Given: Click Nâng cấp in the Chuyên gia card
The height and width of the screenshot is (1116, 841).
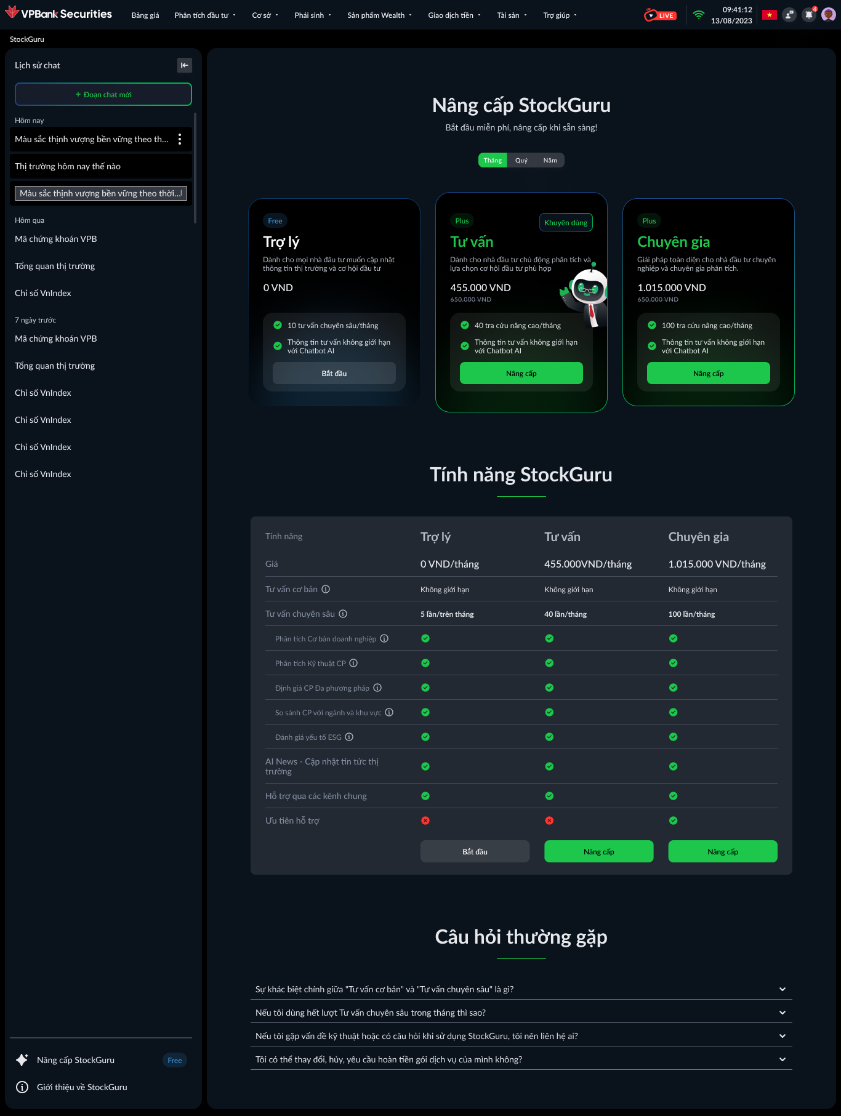Looking at the screenshot, I should (x=708, y=373).
